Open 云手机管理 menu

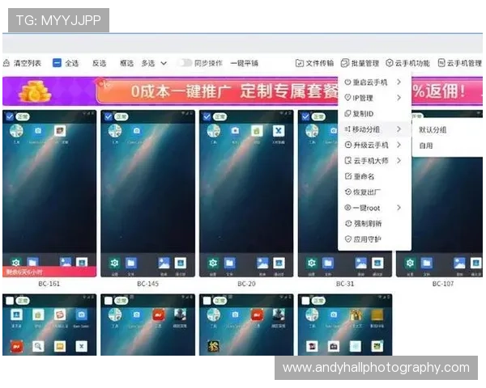tap(459, 63)
